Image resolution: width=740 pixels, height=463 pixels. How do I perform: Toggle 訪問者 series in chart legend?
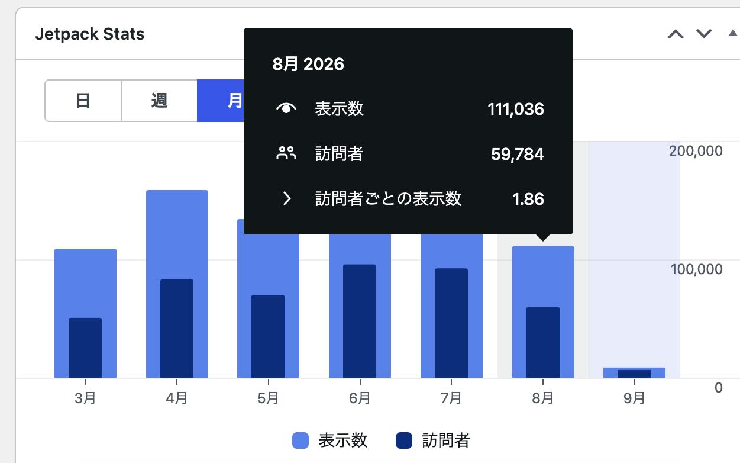pos(433,441)
